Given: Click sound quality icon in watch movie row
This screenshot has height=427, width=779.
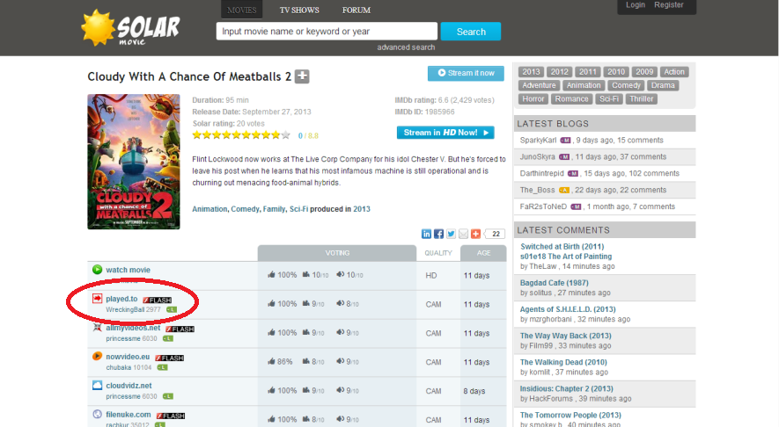Looking at the screenshot, I should pos(341,274).
